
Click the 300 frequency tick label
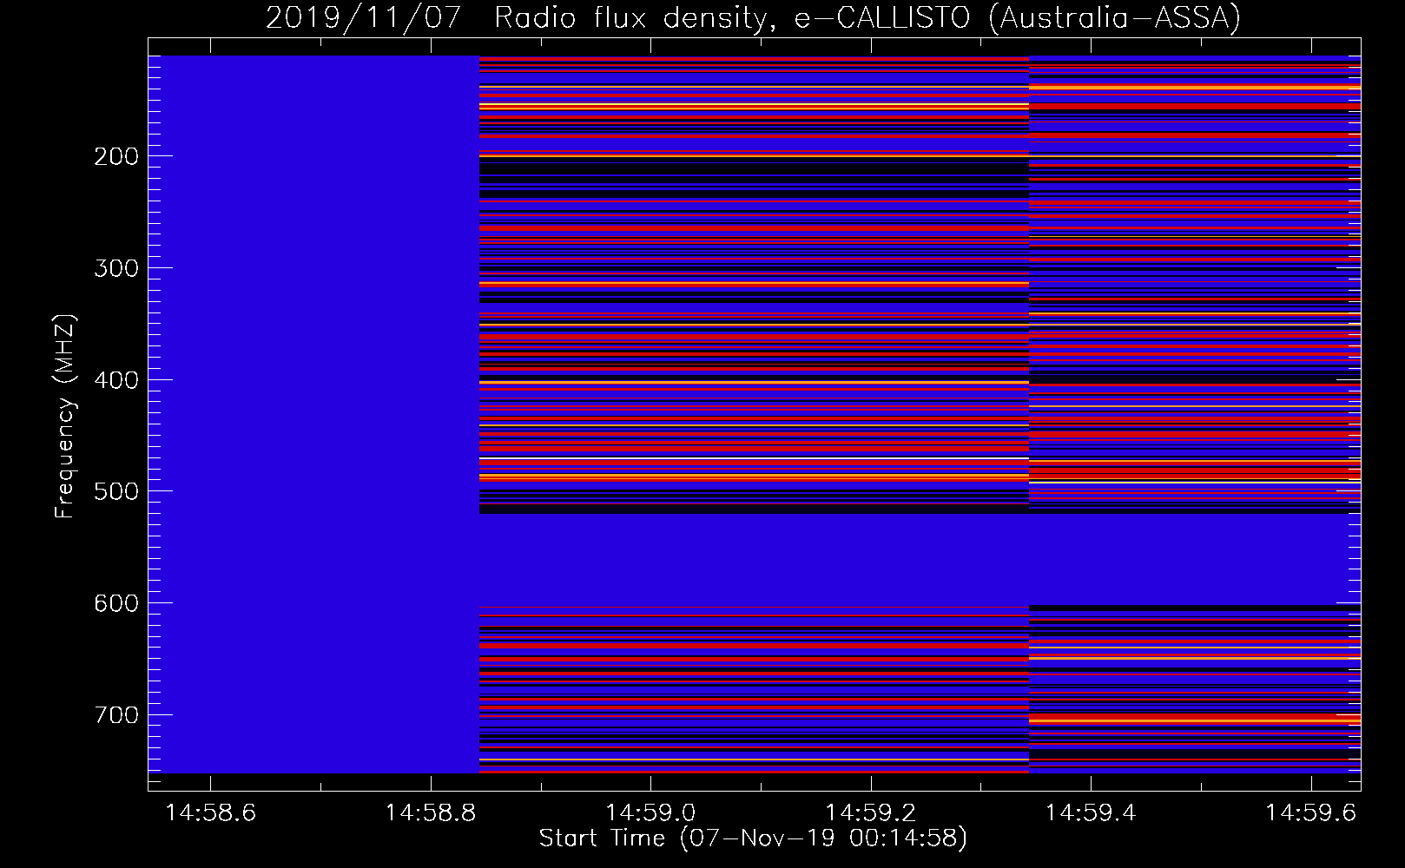click(x=116, y=268)
